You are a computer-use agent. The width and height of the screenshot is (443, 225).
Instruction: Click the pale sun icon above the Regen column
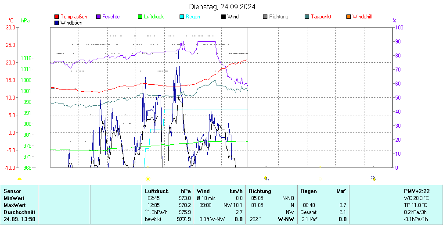pos(320,179)
